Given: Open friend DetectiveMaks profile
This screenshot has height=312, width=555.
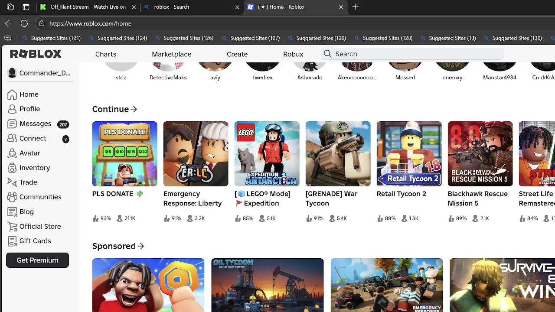Looking at the screenshot, I should (168, 71).
